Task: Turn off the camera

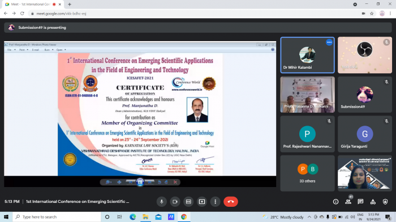Action: (x=175, y=202)
